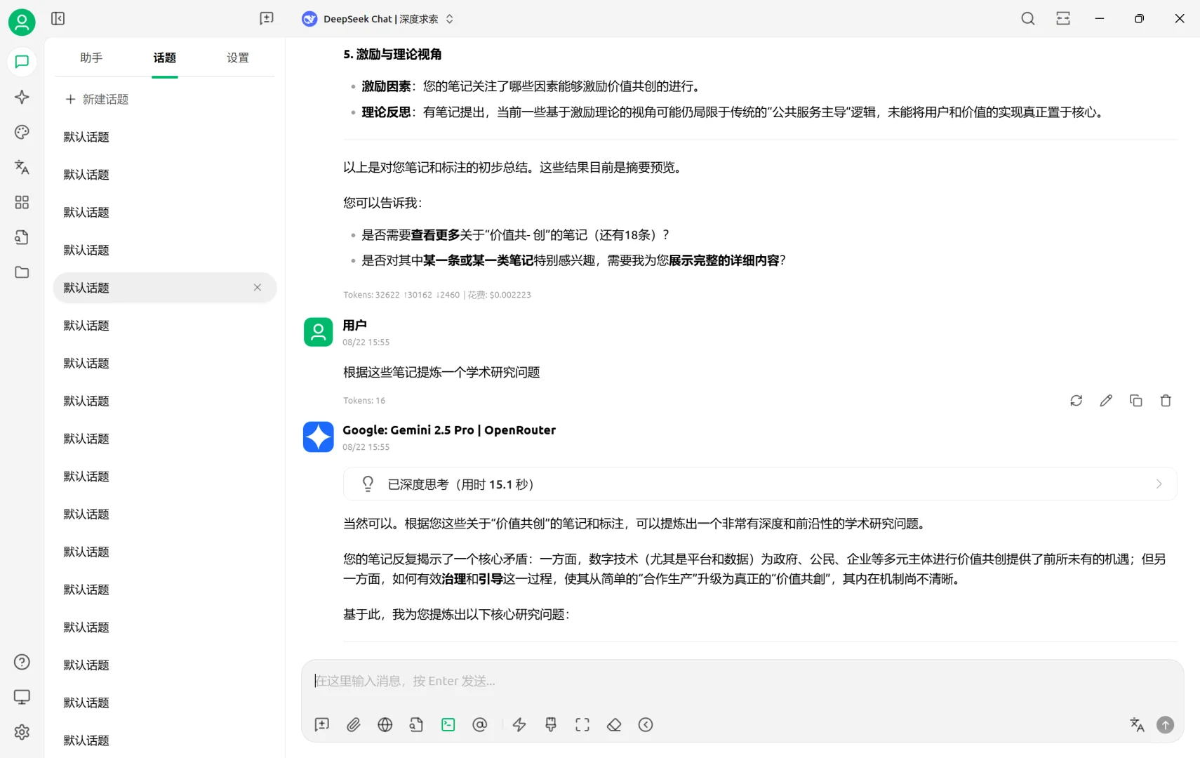This screenshot has height=758, width=1200.
Task: Open the painting image generation panel
Action: click(x=22, y=132)
